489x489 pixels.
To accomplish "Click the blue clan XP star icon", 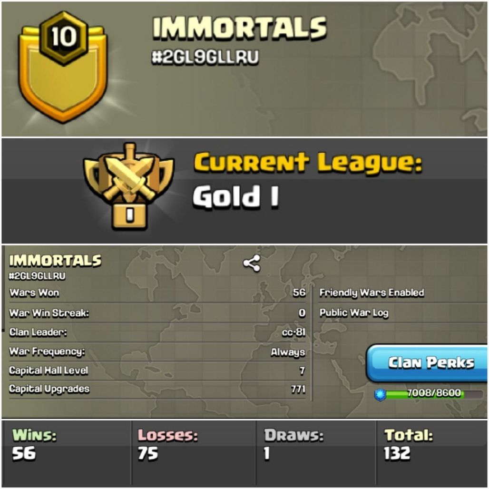I will pos(380,394).
